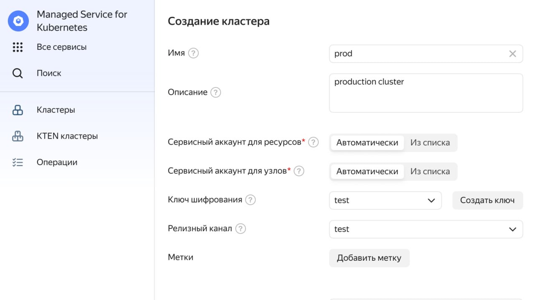
Task: Show help for the Name field
Action: (x=193, y=53)
